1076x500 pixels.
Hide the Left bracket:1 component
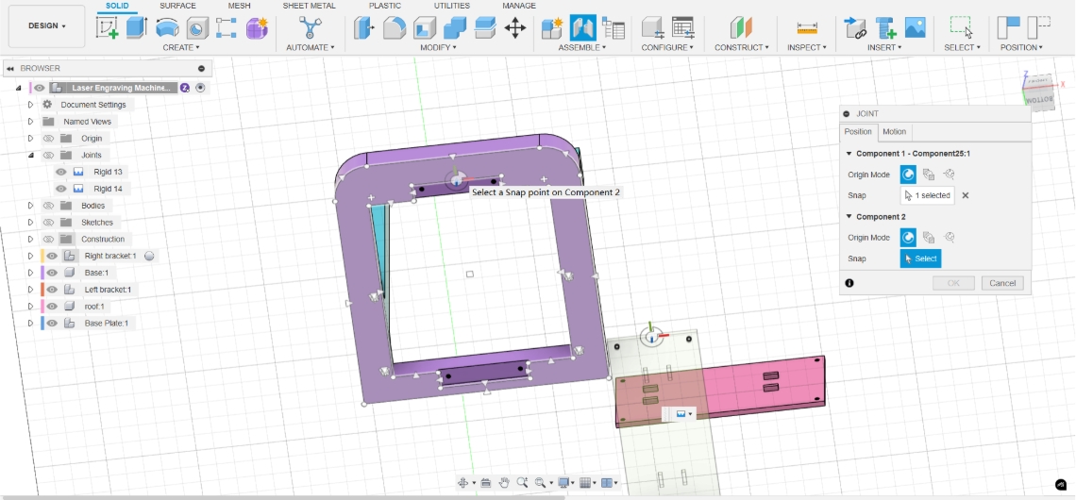52,290
